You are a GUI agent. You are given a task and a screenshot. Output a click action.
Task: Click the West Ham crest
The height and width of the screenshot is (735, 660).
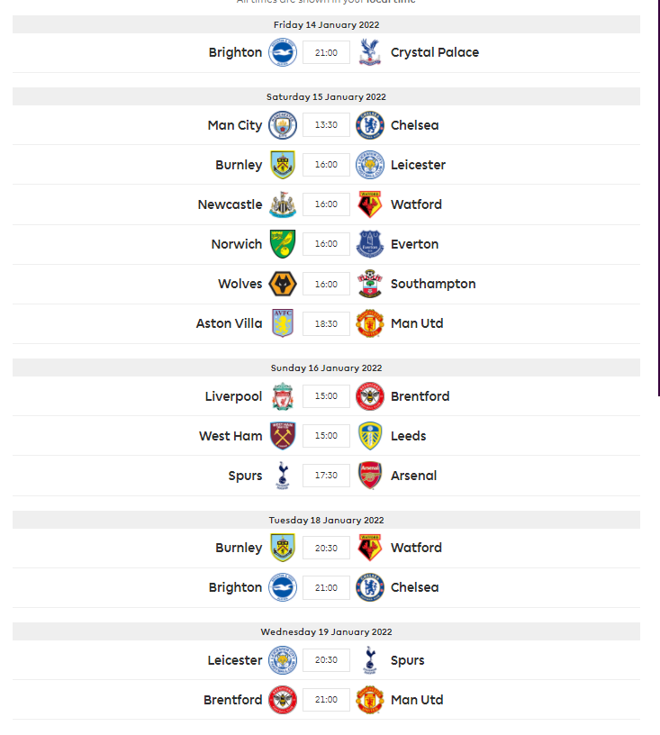[x=283, y=435]
